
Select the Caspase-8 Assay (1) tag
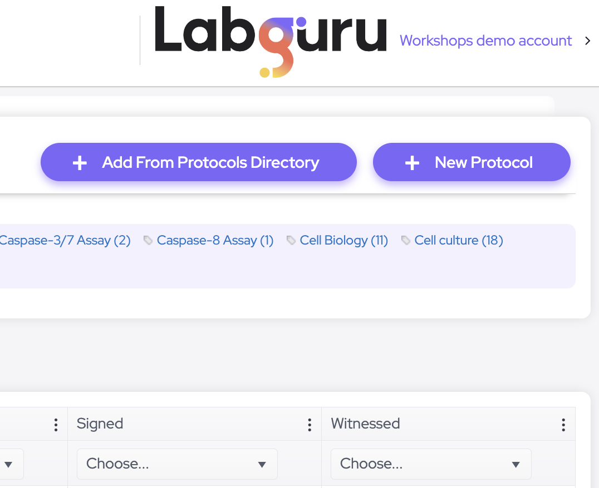(x=215, y=240)
